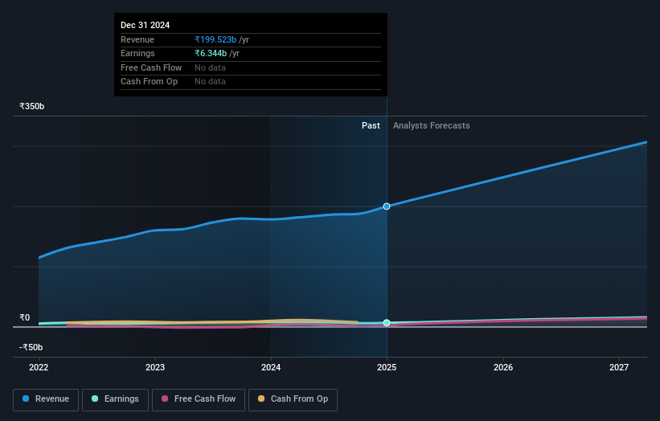Click the Earnings data point marker at 2025

pos(387,323)
